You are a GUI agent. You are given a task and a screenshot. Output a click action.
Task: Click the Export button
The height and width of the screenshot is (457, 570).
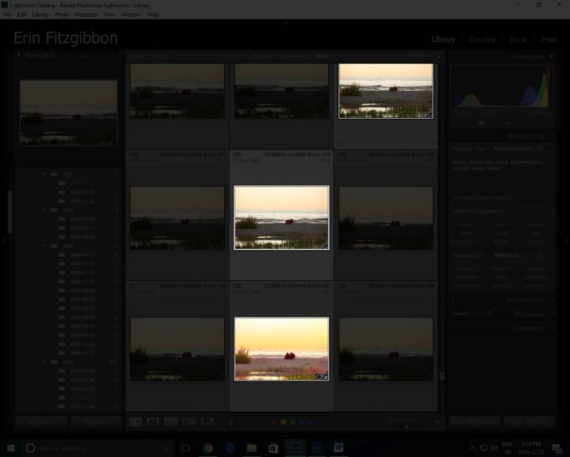coord(96,422)
